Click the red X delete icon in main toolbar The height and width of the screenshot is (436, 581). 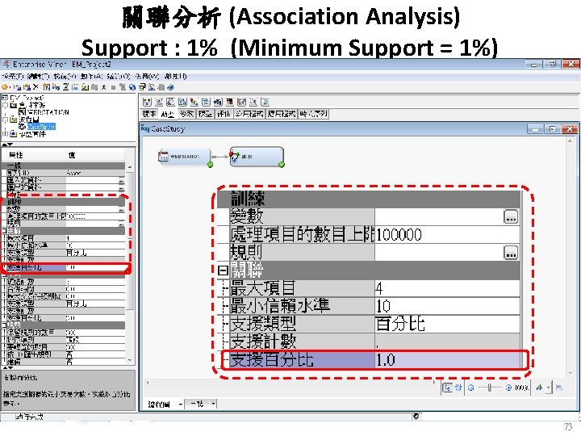coord(36,87)
